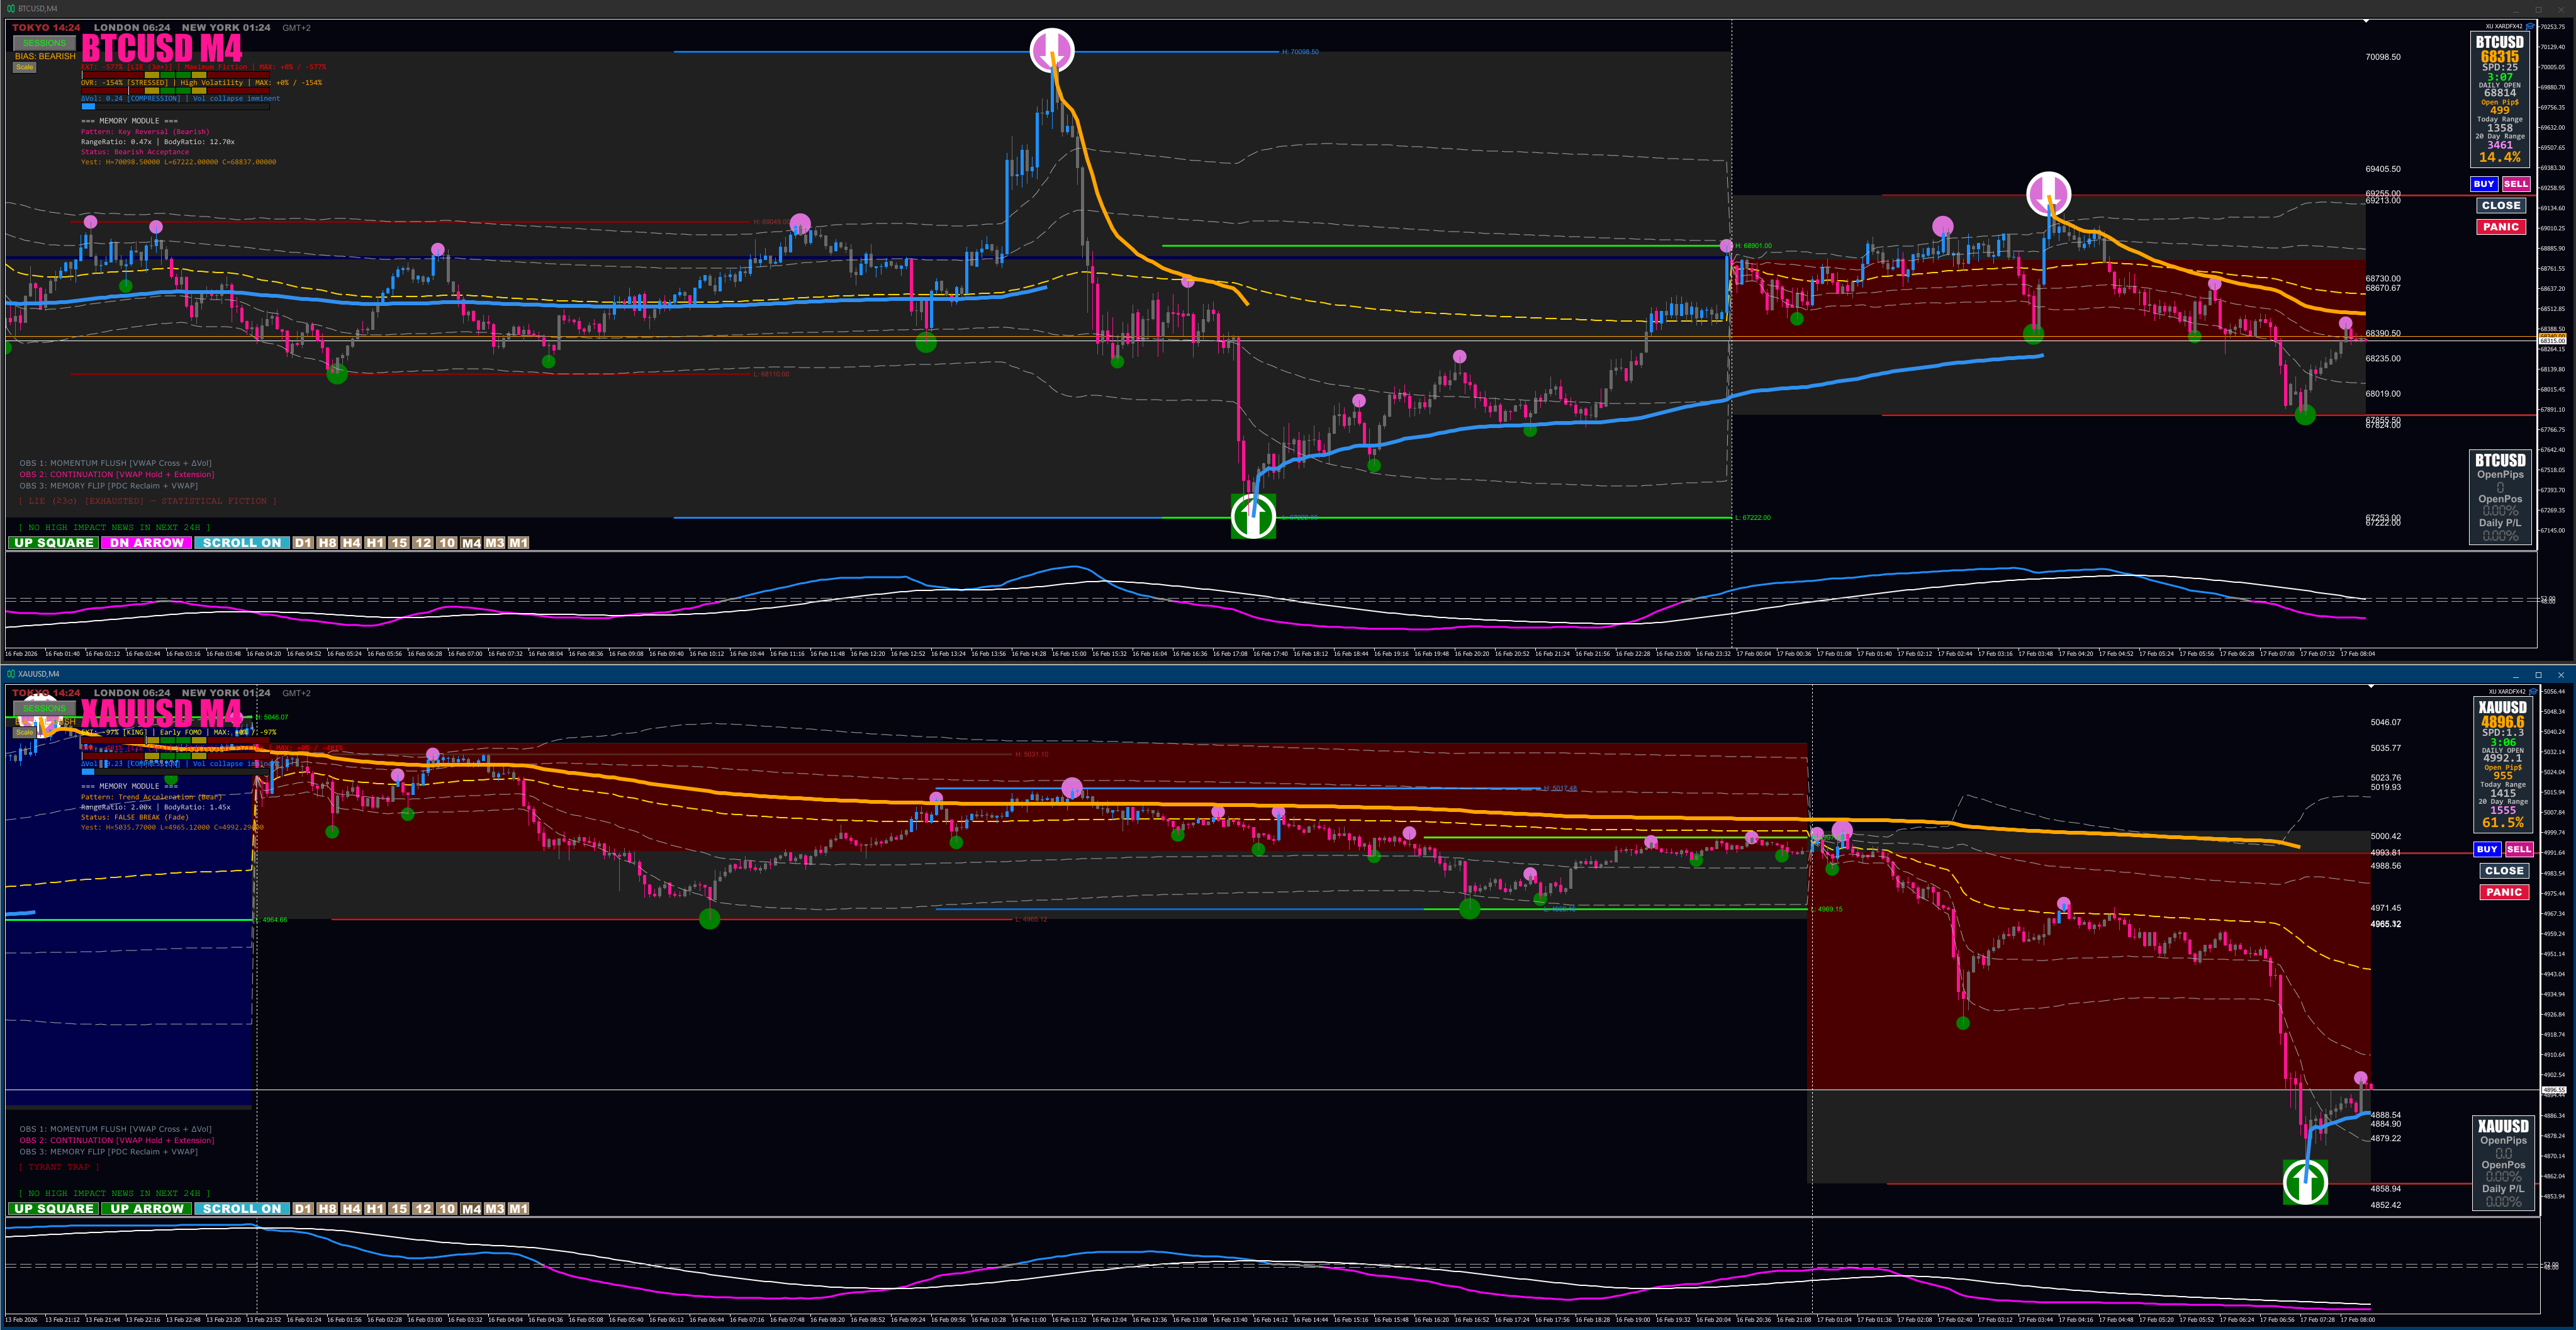
Task: Toggle SESSIONS button on BTCUSD chart
Action: [x=44, y=43]
